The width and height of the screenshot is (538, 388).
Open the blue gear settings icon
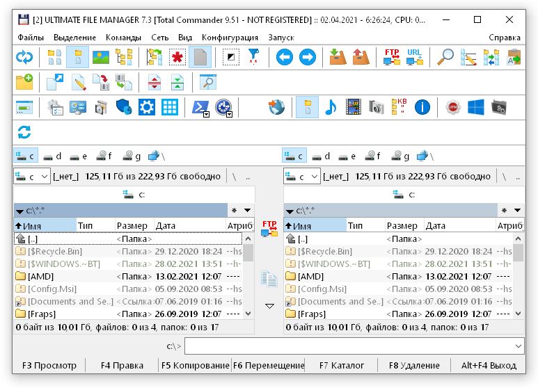pyautogui.click(x=147, y=107)
